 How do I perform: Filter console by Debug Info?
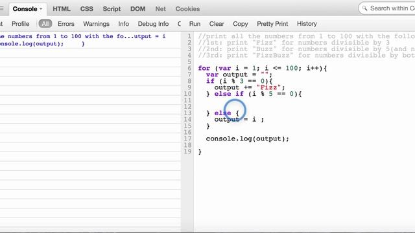click(153, 24)
